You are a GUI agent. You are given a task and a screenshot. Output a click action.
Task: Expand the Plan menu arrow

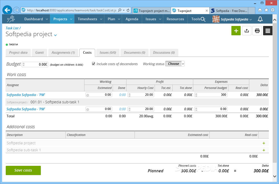coord(119,19)
